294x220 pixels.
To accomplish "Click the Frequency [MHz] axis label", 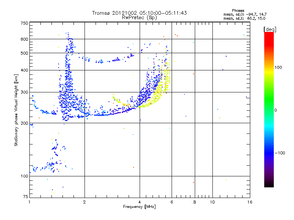I will tap(139, 207).
